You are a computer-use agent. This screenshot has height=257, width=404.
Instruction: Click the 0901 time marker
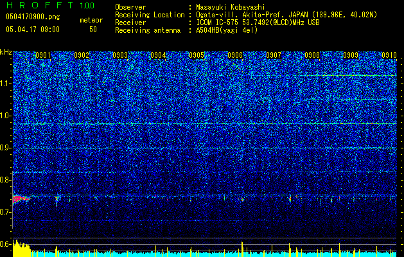43,55
